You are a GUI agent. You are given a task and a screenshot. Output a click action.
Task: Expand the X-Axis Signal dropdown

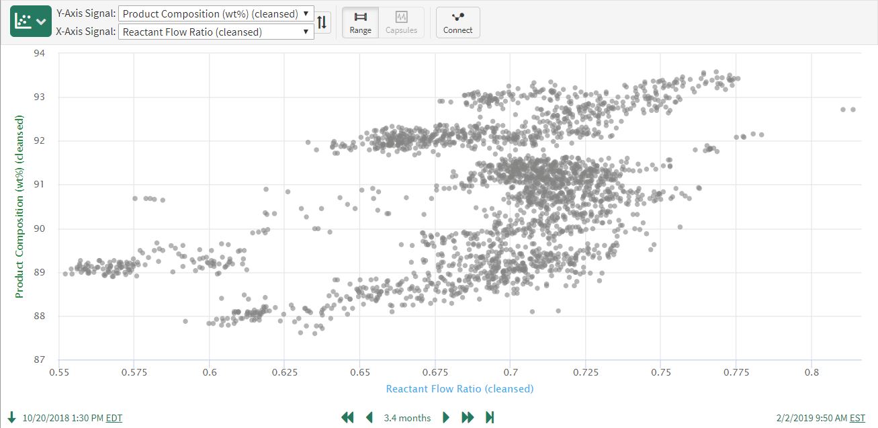pos(216,32)
